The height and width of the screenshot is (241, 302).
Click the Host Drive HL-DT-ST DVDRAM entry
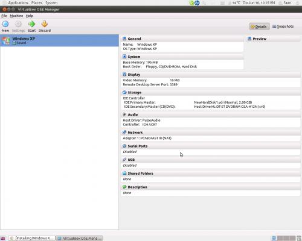point(230,107)
